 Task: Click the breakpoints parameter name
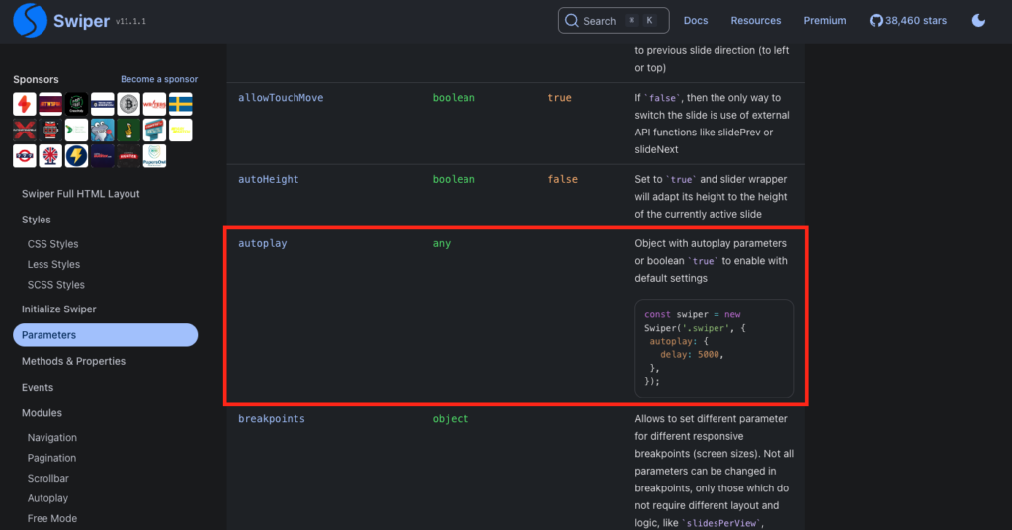(272, 419)
